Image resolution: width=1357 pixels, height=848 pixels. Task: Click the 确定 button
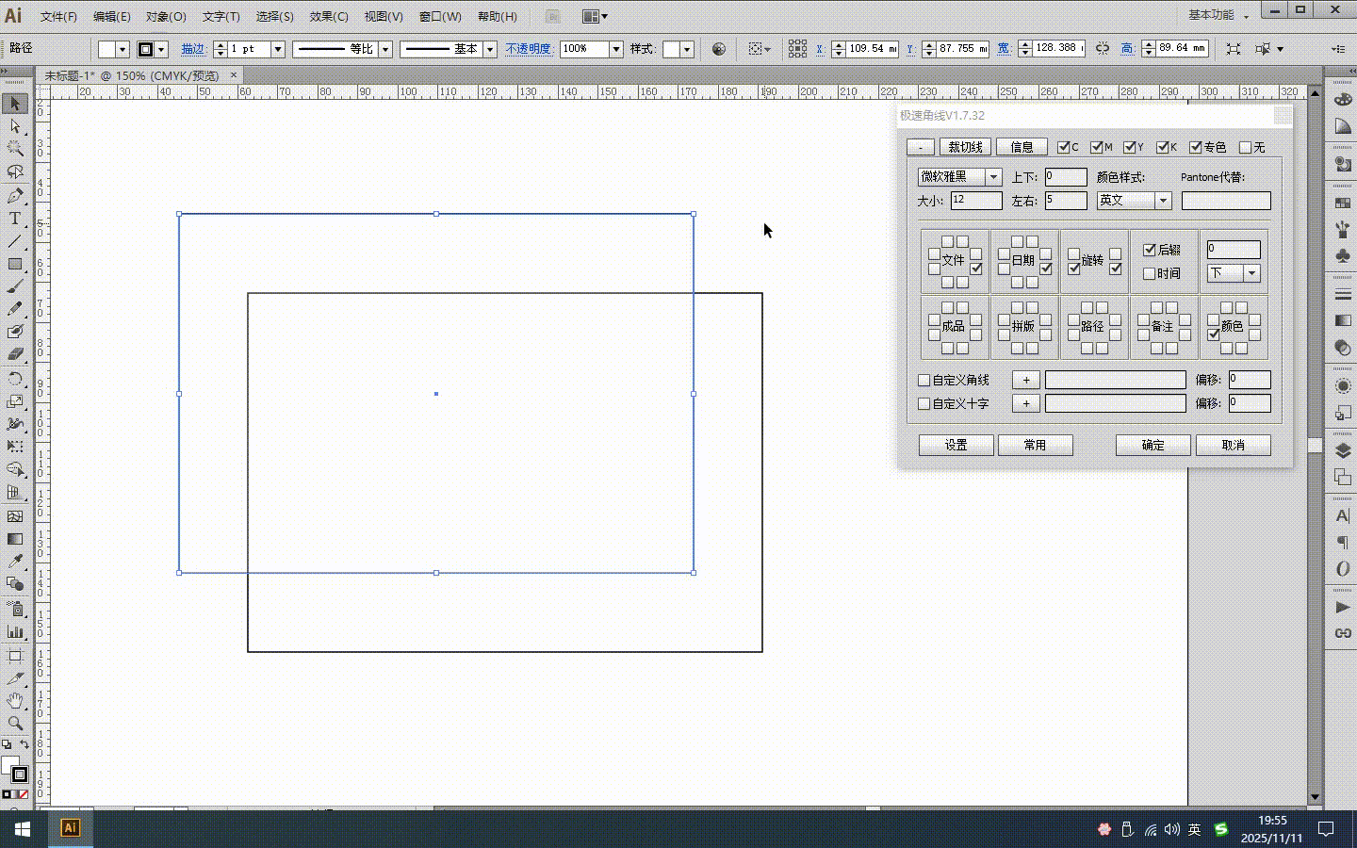pyautogui.click(x=1153, y=445)
